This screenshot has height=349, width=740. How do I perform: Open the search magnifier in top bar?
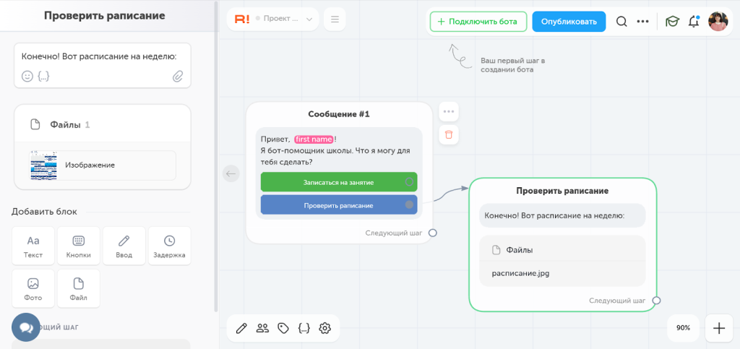point(622,22)
